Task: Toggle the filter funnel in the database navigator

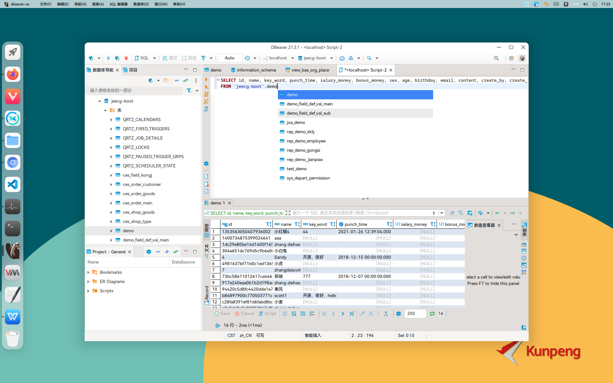Action: pyautogui.click(x=189, y=91)
